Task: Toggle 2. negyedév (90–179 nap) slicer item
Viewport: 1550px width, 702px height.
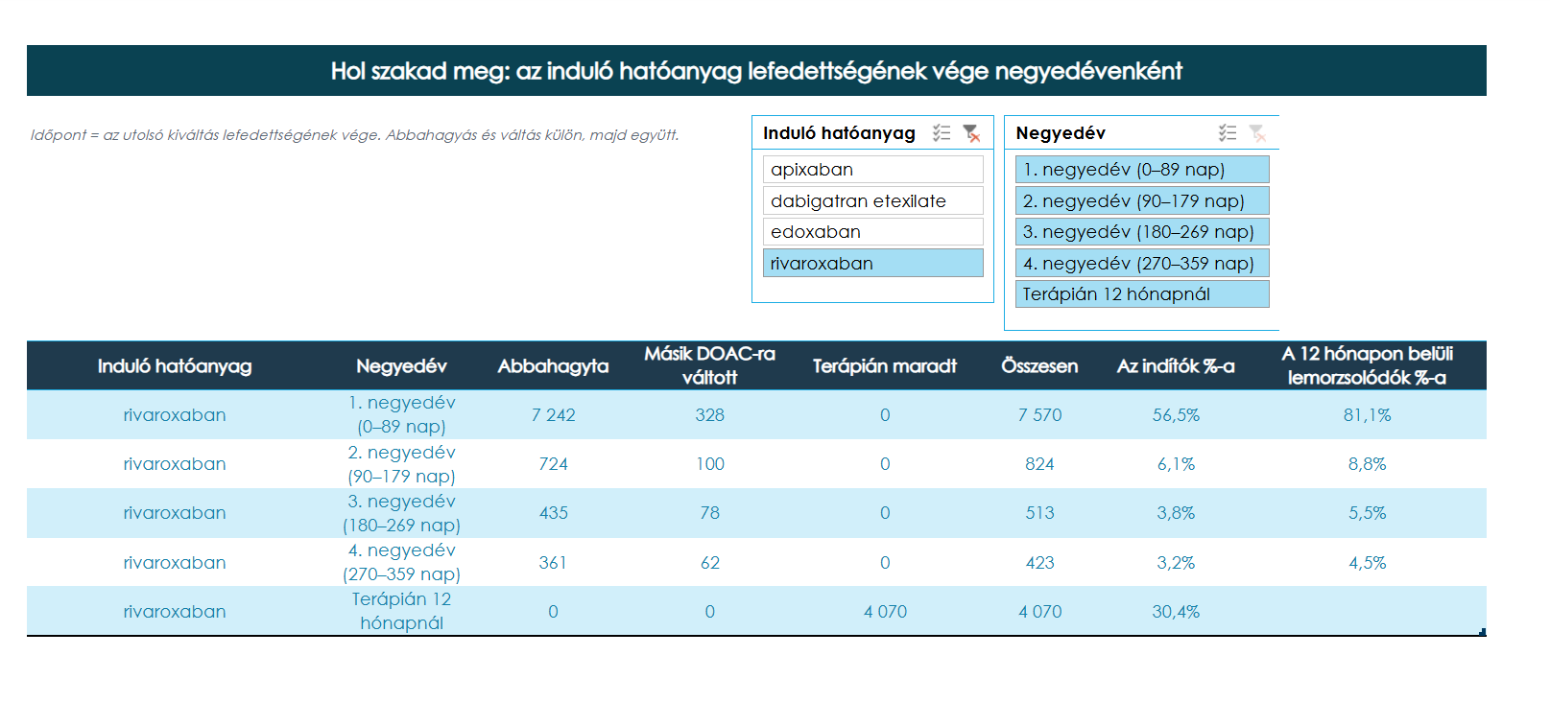Action: [1142, 200]
